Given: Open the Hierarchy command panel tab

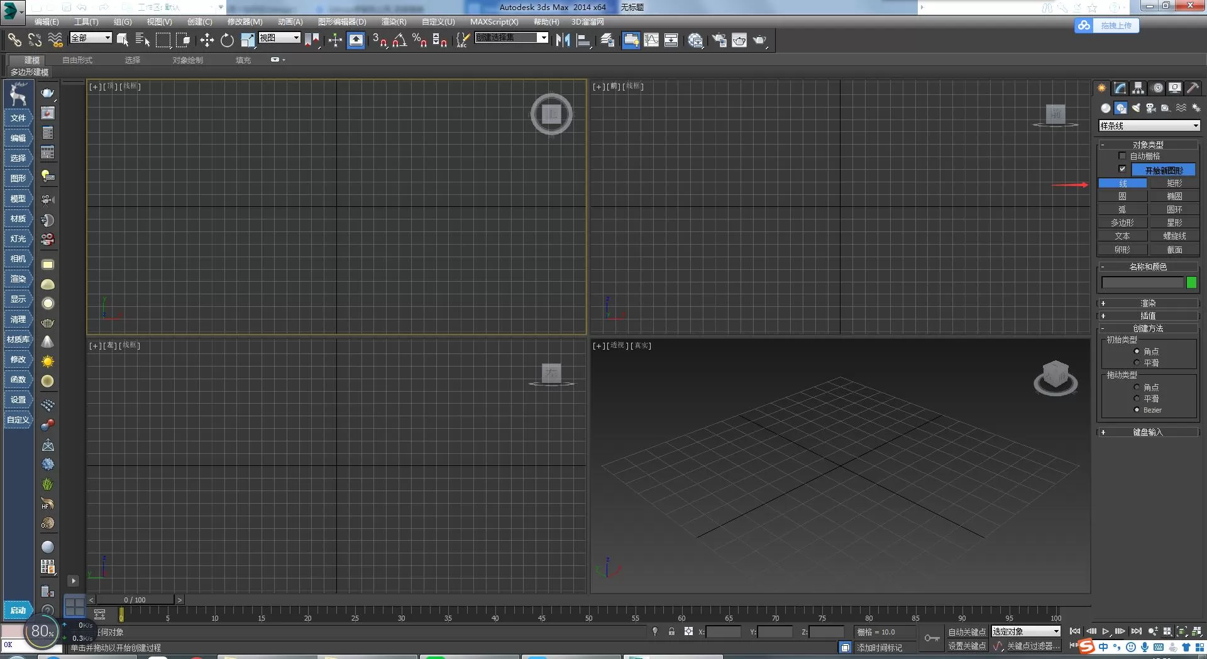Looking at the screenshot, I should tap(1138, 88).
